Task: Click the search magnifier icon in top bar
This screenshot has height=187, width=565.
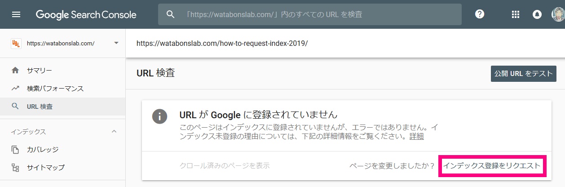Action: point(170,14)
